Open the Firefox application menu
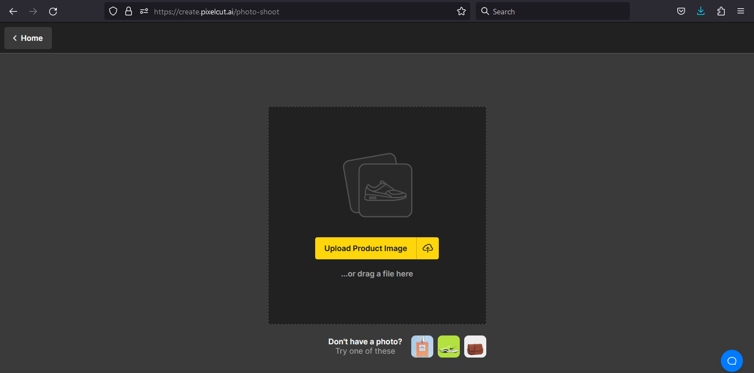754x373 pixels. 740,11
